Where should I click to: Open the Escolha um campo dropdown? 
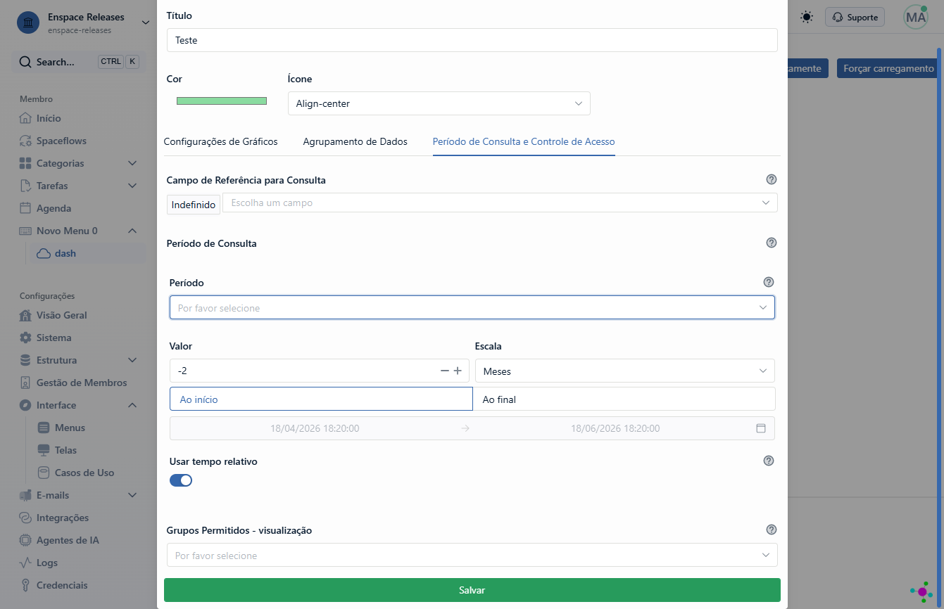[x=500, y=203]
